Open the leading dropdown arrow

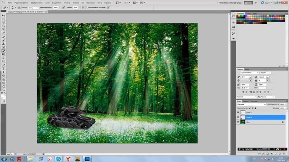click(268, 77)
